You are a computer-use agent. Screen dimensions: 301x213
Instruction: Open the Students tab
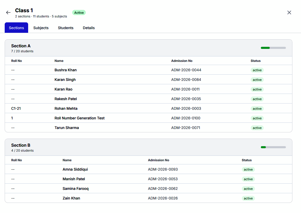66,28
